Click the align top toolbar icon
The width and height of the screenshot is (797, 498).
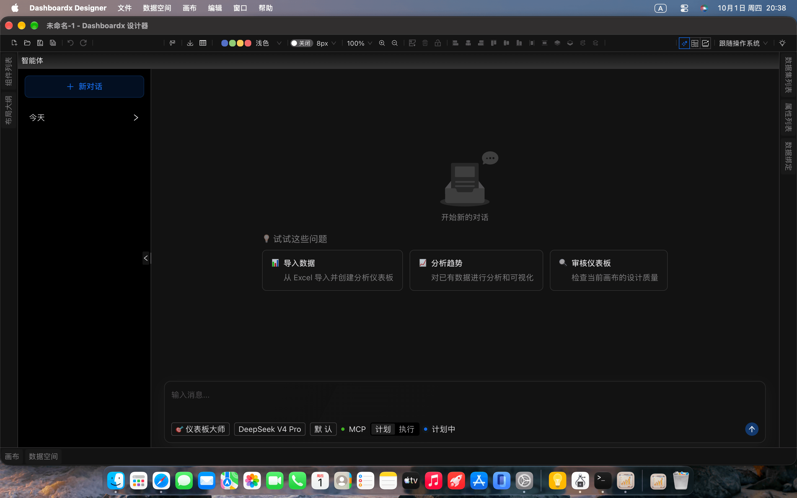[x=494, y=43]
